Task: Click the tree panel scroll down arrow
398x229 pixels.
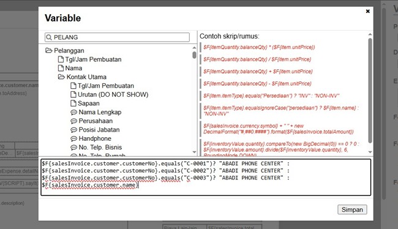Action: tap(194, 152)
